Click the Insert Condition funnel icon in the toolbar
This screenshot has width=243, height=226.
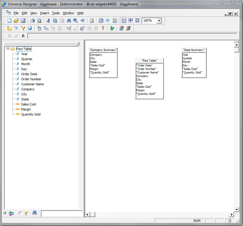pos(23,28)
